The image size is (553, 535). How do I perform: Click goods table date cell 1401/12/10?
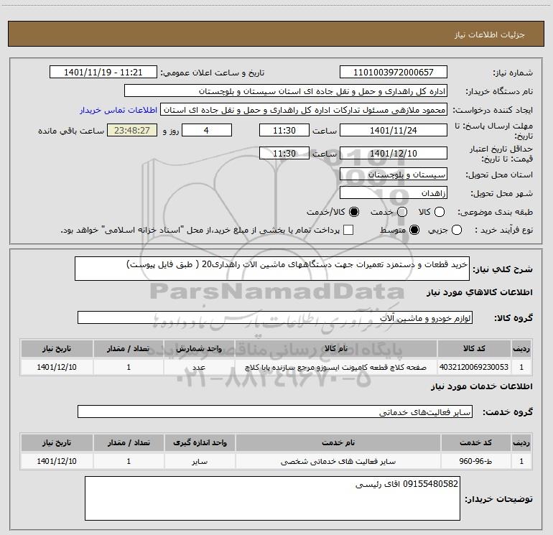57,367
